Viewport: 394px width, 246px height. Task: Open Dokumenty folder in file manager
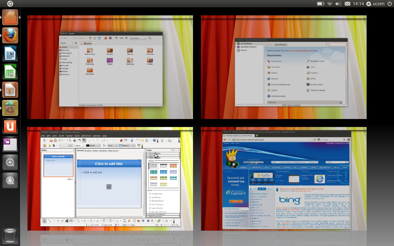[90, 51]
